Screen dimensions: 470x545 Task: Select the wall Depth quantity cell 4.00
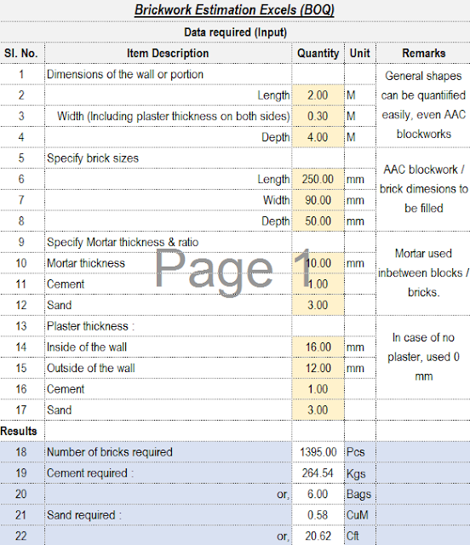pos(318,137)
